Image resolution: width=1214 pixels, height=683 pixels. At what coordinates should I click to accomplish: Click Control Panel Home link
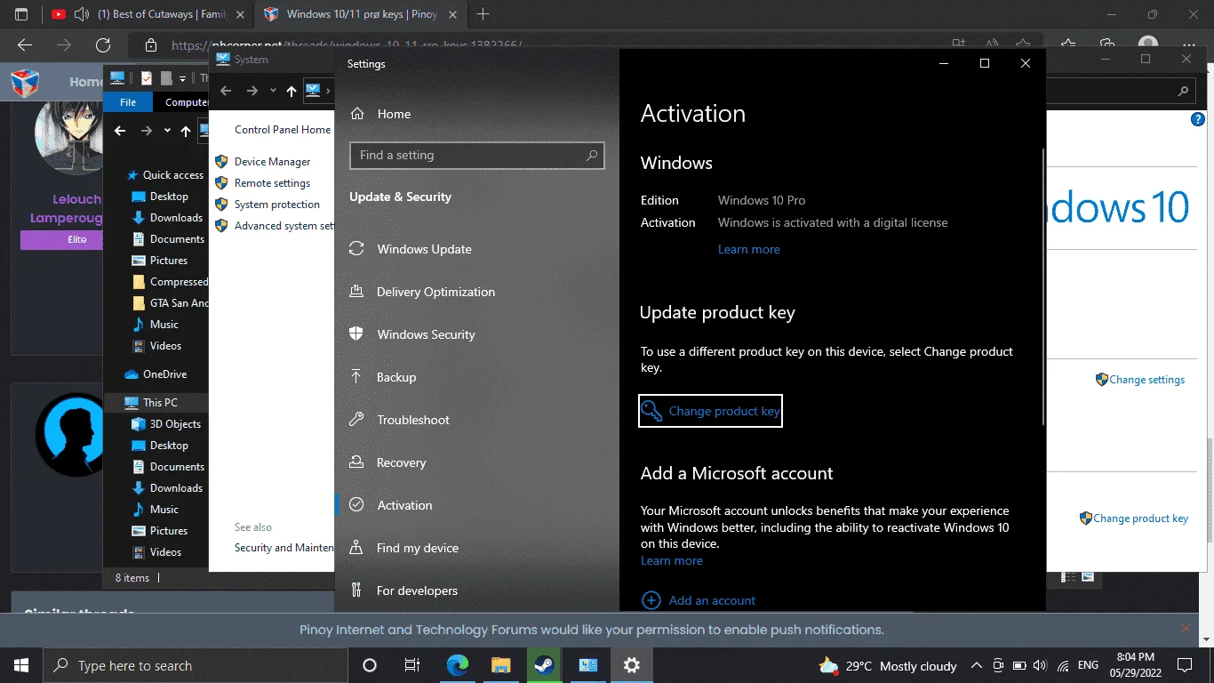(x=283, y=130)
